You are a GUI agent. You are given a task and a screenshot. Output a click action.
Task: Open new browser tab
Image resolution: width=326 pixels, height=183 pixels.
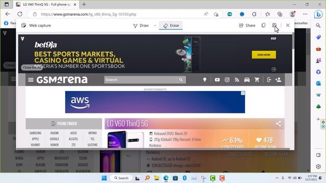84,5
